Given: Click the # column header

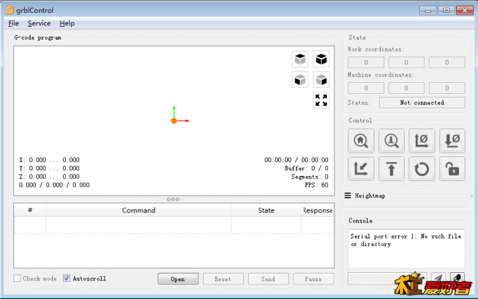Looking at the screenshot, I should coord(30,210).
